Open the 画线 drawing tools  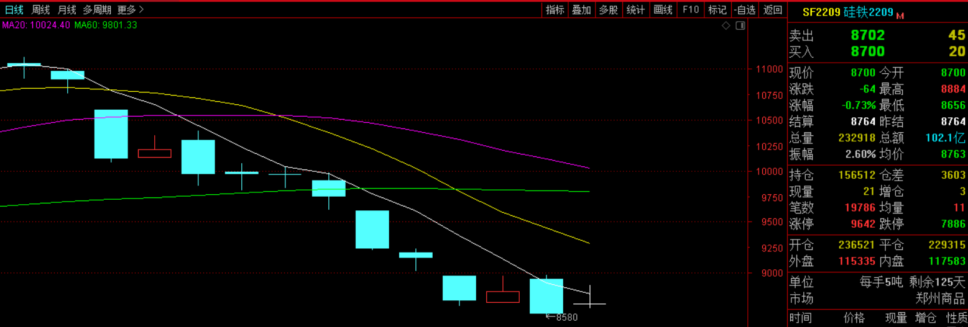coord(663,9)
